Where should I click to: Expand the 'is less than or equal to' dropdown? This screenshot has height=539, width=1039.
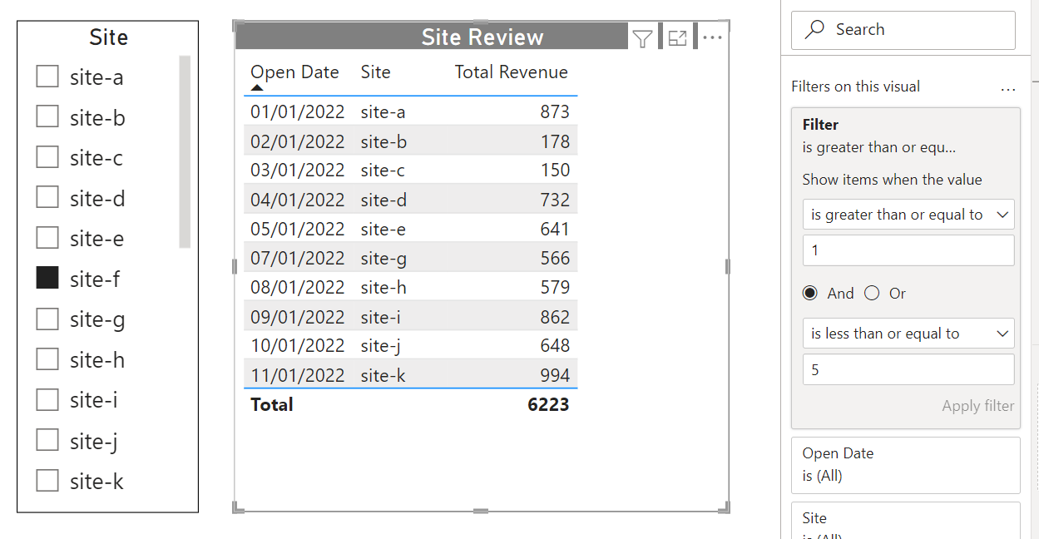908,334
